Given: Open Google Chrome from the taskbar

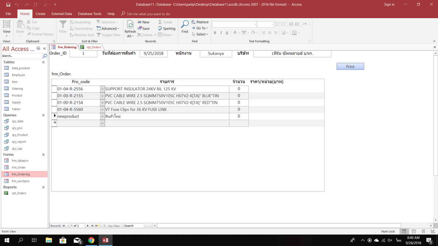Looking at the screenshot, I should click(91, 240).
